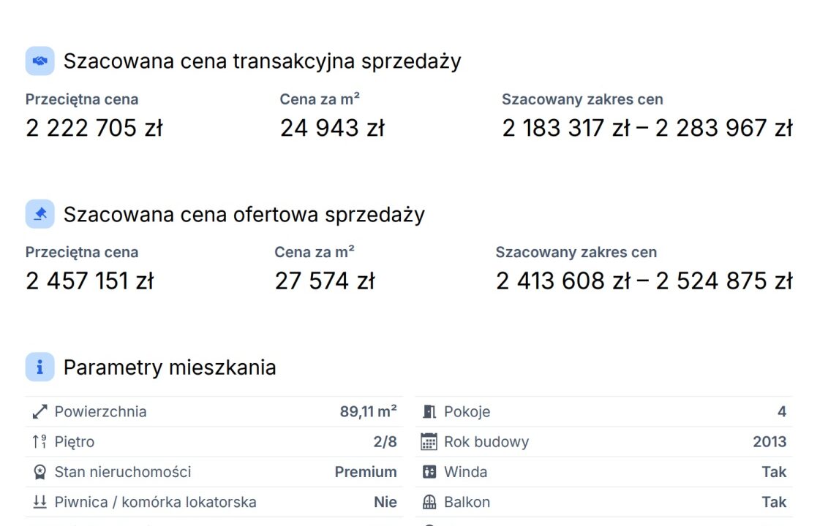Click the Winda elevator icon
This screenshot has width=828, height=526.
pyautogui.click(x=429, y=472)
